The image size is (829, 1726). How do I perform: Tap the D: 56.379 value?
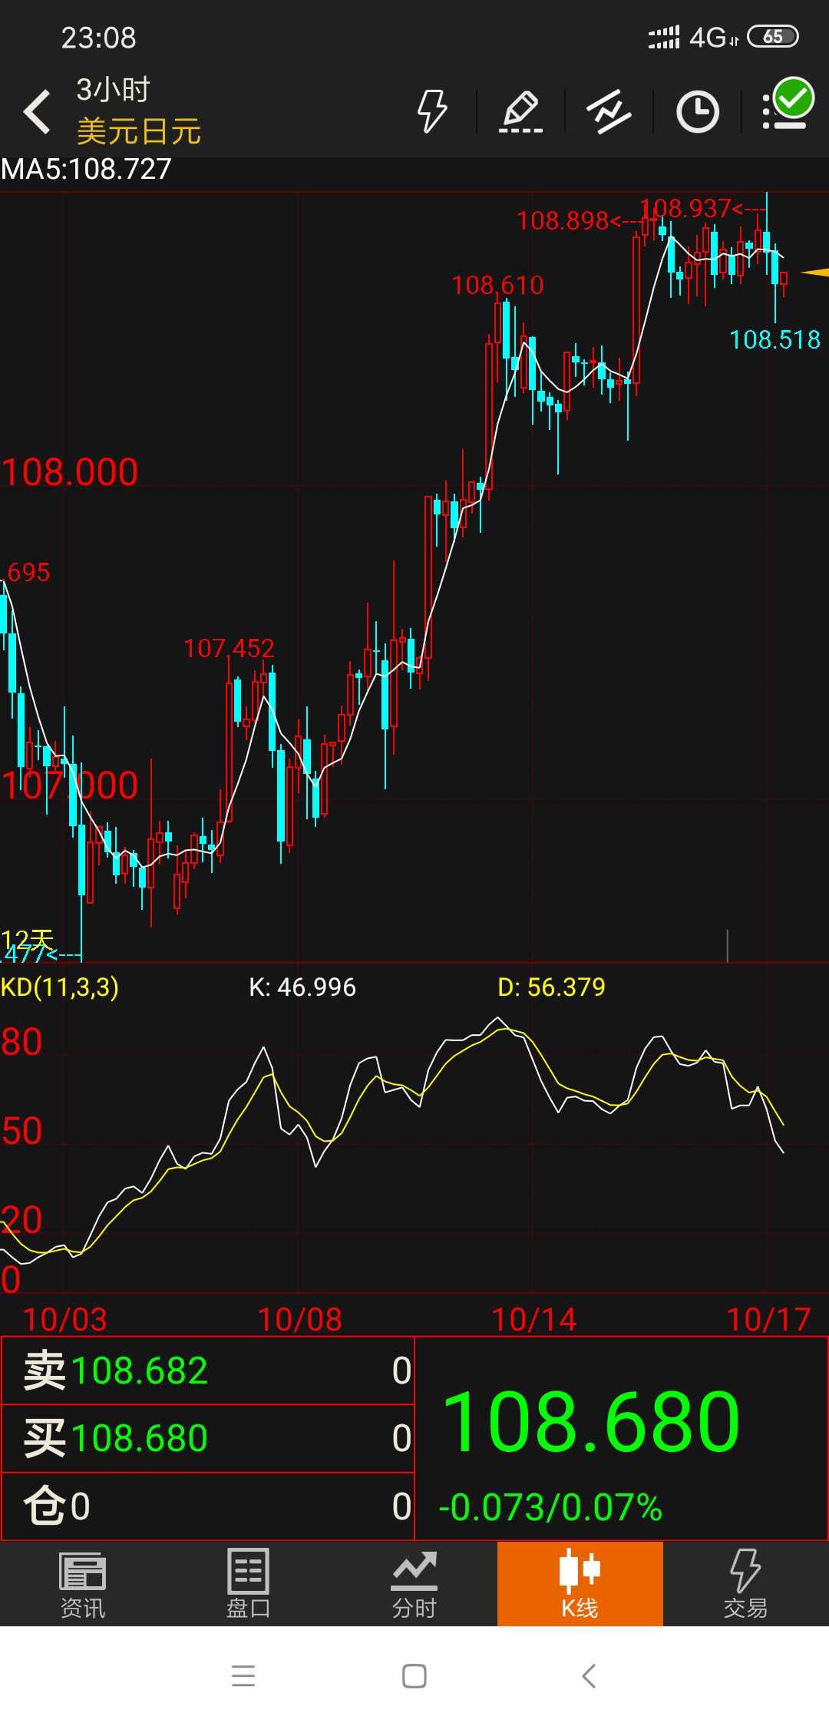click(x=551, y=987)
